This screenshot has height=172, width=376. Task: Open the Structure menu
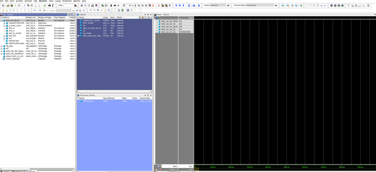[x=43, y=1]
